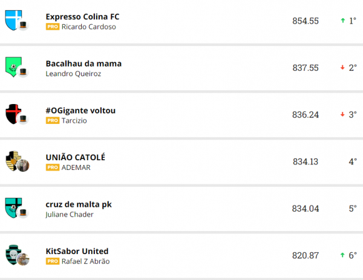The width and height of the screenshot is (363, 280).
Task: Open UNIÃO CATOLÉ team link
Action: click(76, 157)
